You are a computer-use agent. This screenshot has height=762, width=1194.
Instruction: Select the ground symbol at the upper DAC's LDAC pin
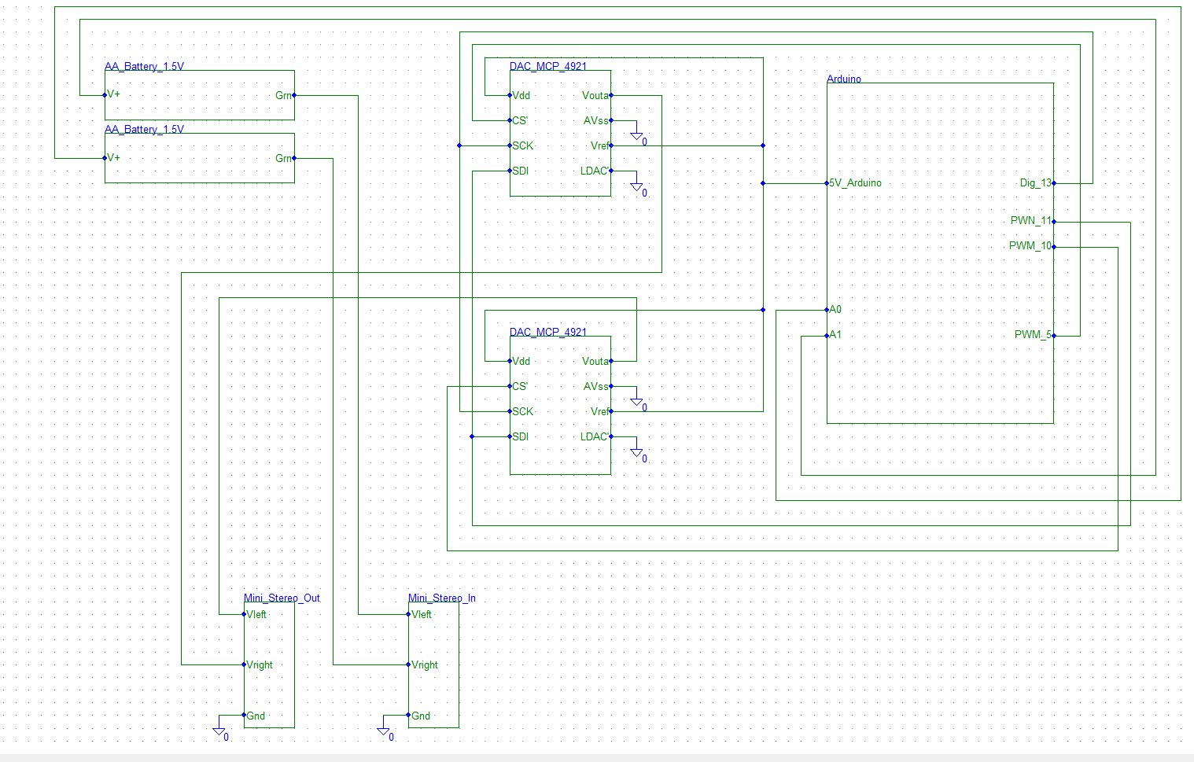coord(636,186)
